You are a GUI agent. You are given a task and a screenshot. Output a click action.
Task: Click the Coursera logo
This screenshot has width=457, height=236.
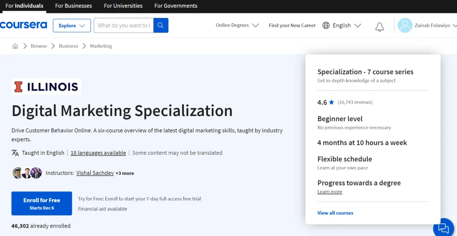[23, 25]
